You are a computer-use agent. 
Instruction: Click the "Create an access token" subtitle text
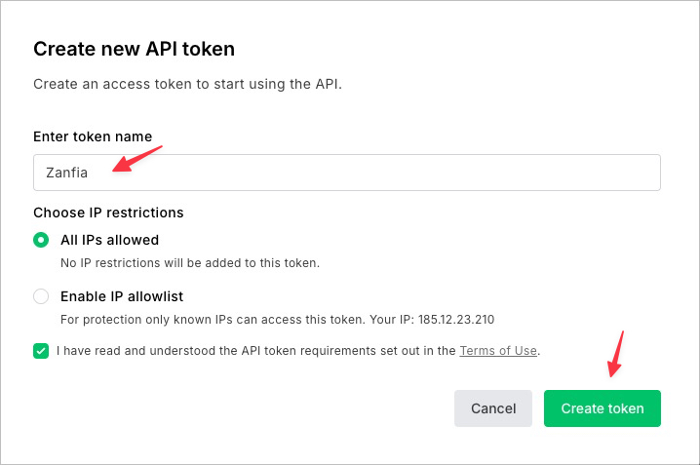(187, 84)
